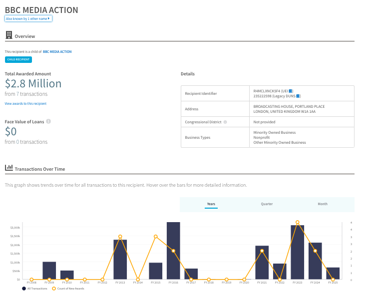Click the FY 2016 transactions bar
The image size is (373, 296).
coord(173,251)
